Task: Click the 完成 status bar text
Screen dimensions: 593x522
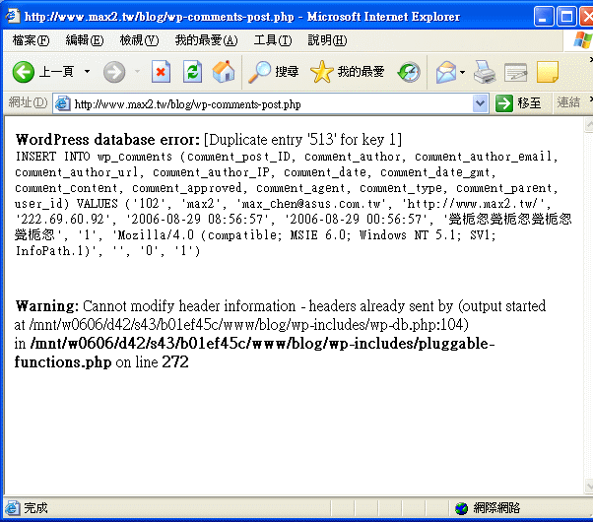Action: (x=35, y=508)
